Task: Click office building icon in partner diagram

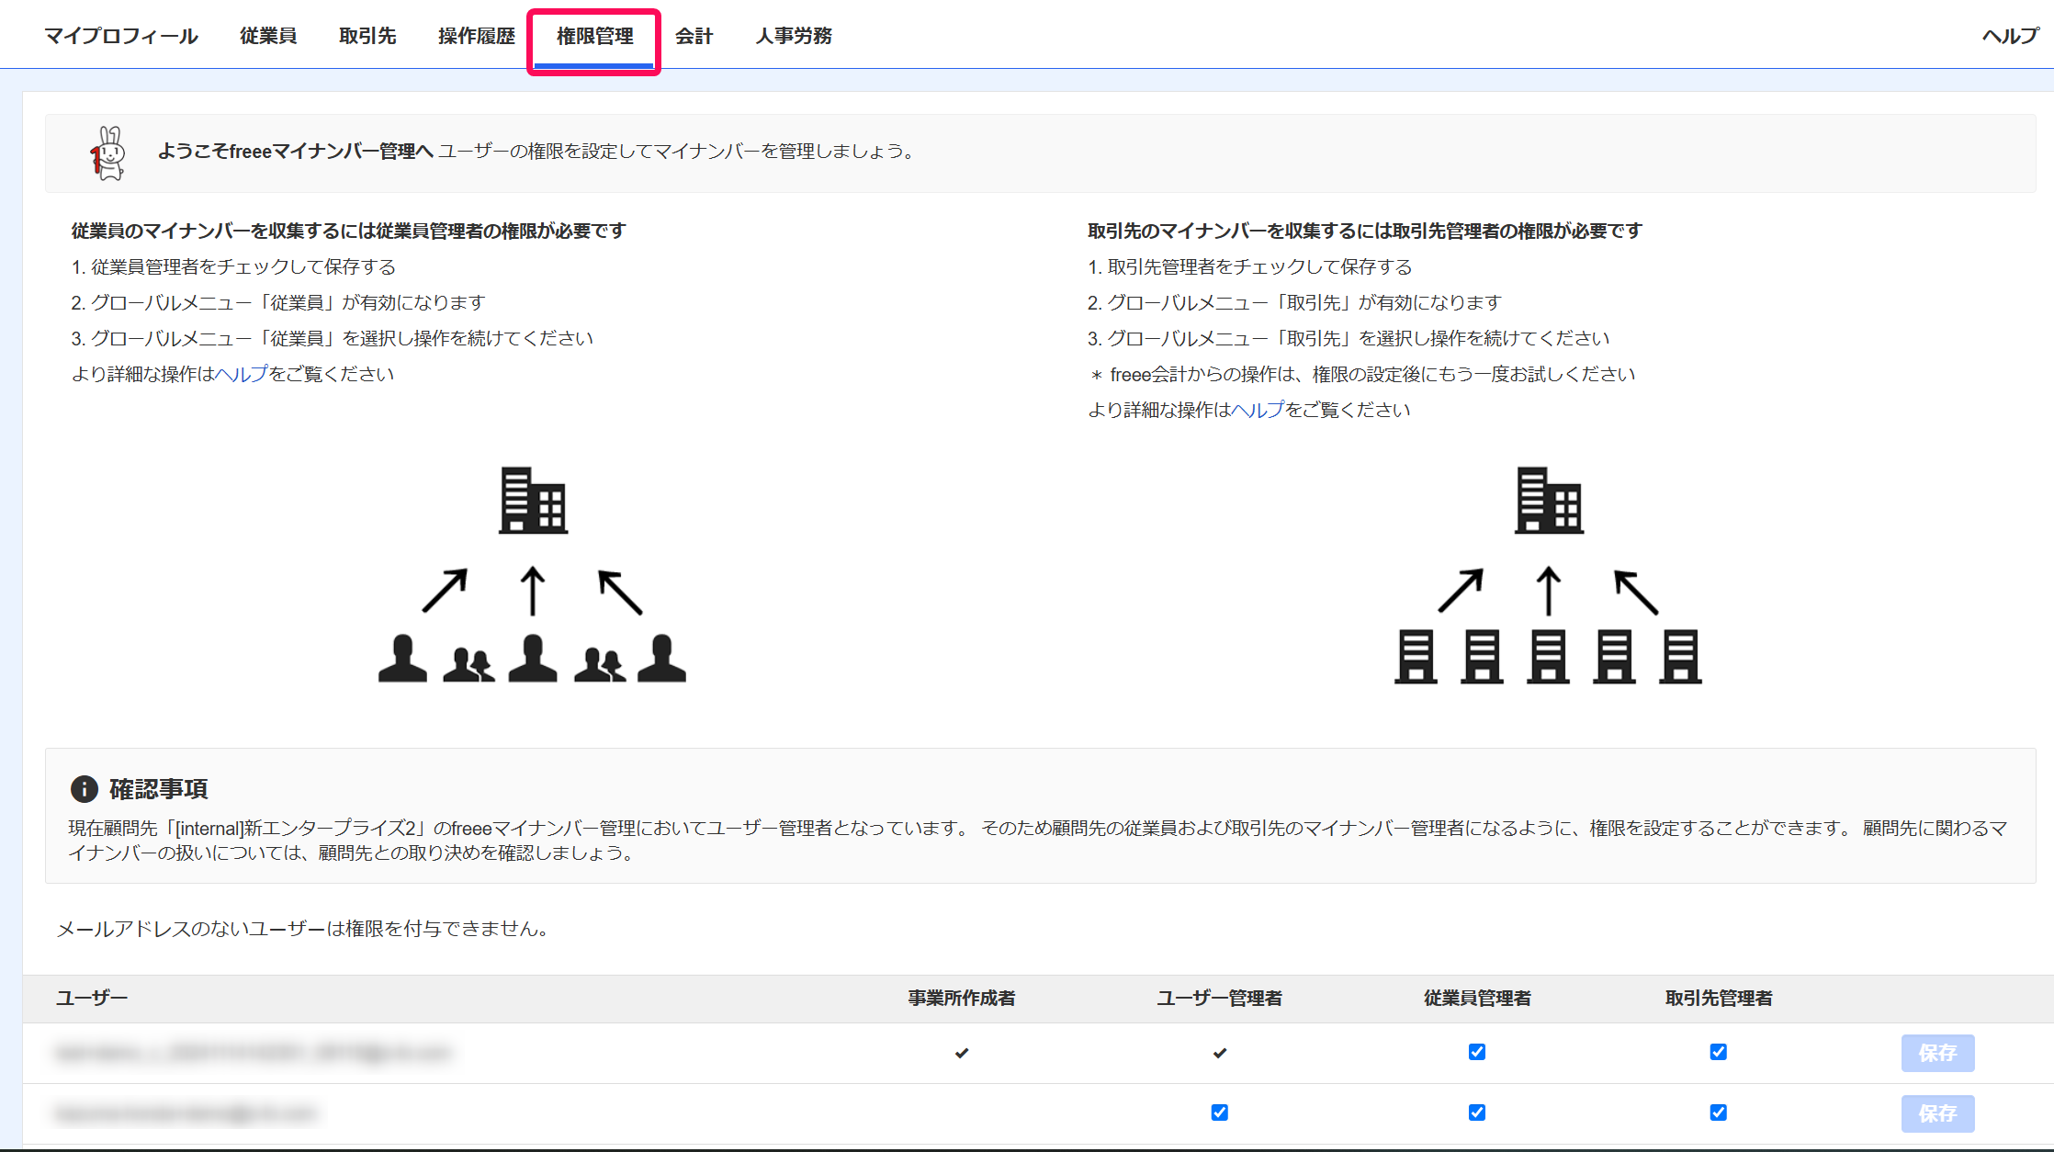Action: click(1549, 501)
